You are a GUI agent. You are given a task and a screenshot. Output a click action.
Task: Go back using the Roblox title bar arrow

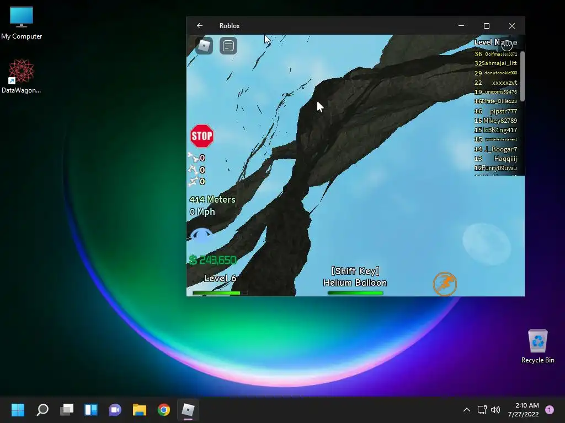point(200,25)
